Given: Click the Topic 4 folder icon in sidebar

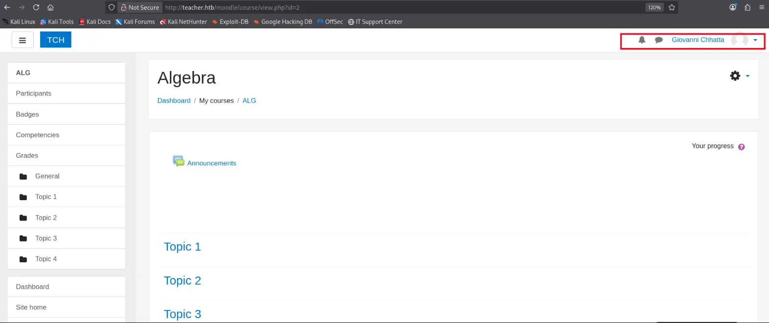Looking at the screenshot, I should point(23,259).
